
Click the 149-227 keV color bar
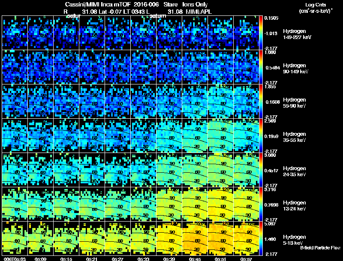[261, 33]
